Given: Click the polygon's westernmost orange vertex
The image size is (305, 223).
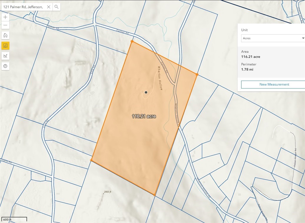Looking at the screenshot, I should tap(91, 160).
